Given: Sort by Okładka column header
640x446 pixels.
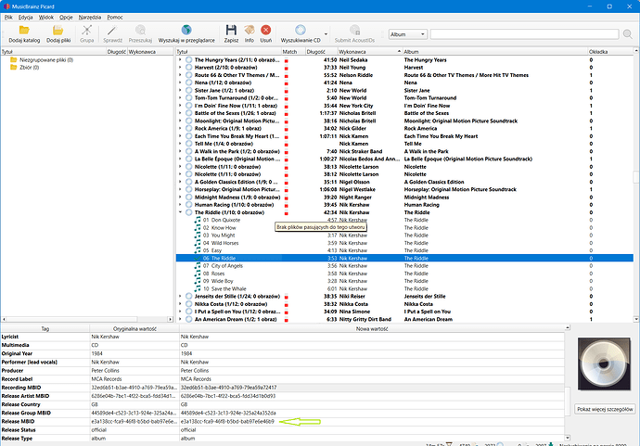Looking at the screenshot, I should [x=609, y=52].
